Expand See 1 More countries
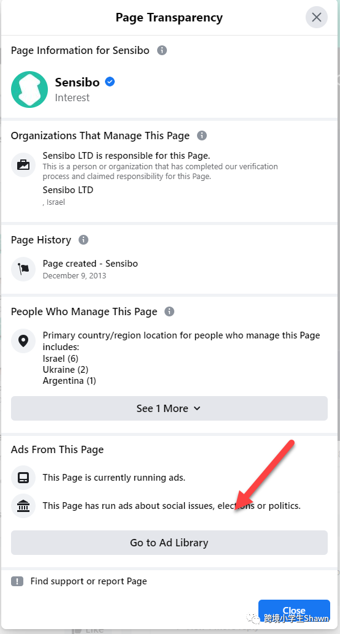 pyautogui.click(x=169, y=408)
